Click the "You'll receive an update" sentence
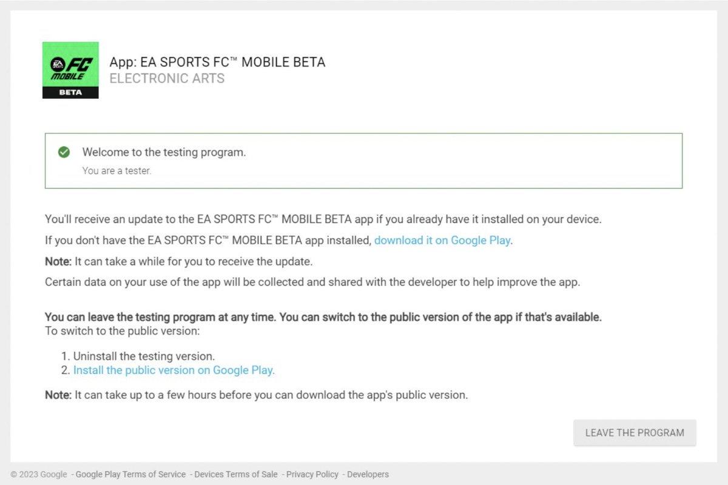This screenshot has width=728, height=485. click(x=323, y=219)
